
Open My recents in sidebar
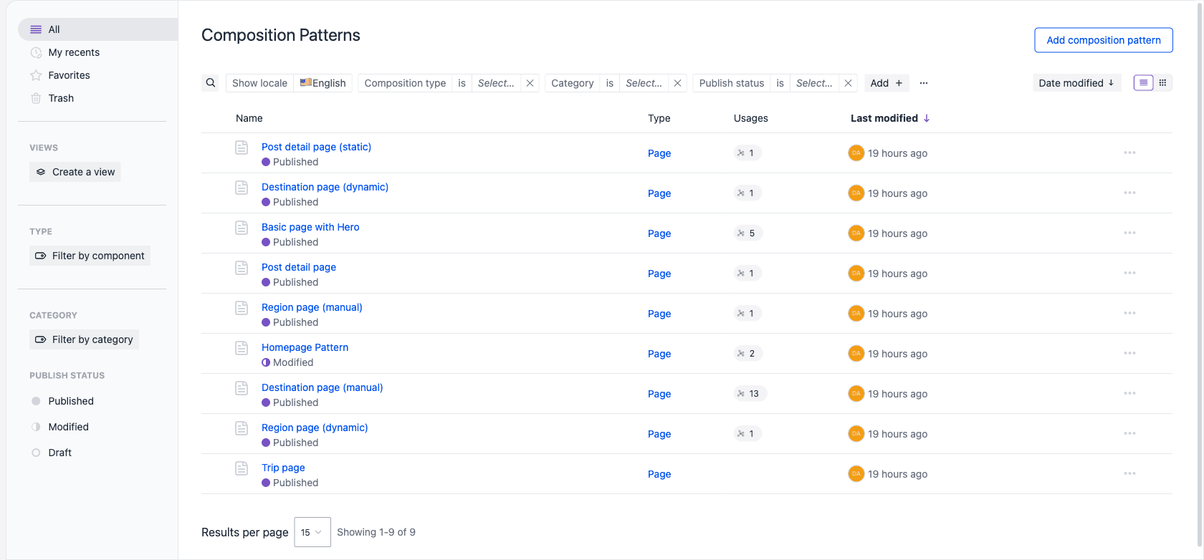pos(74,52)
